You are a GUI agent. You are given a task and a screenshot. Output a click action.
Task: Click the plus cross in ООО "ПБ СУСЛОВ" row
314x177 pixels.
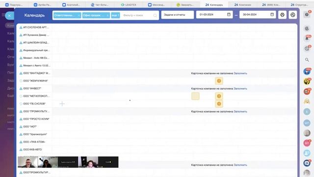click(62, 104)
